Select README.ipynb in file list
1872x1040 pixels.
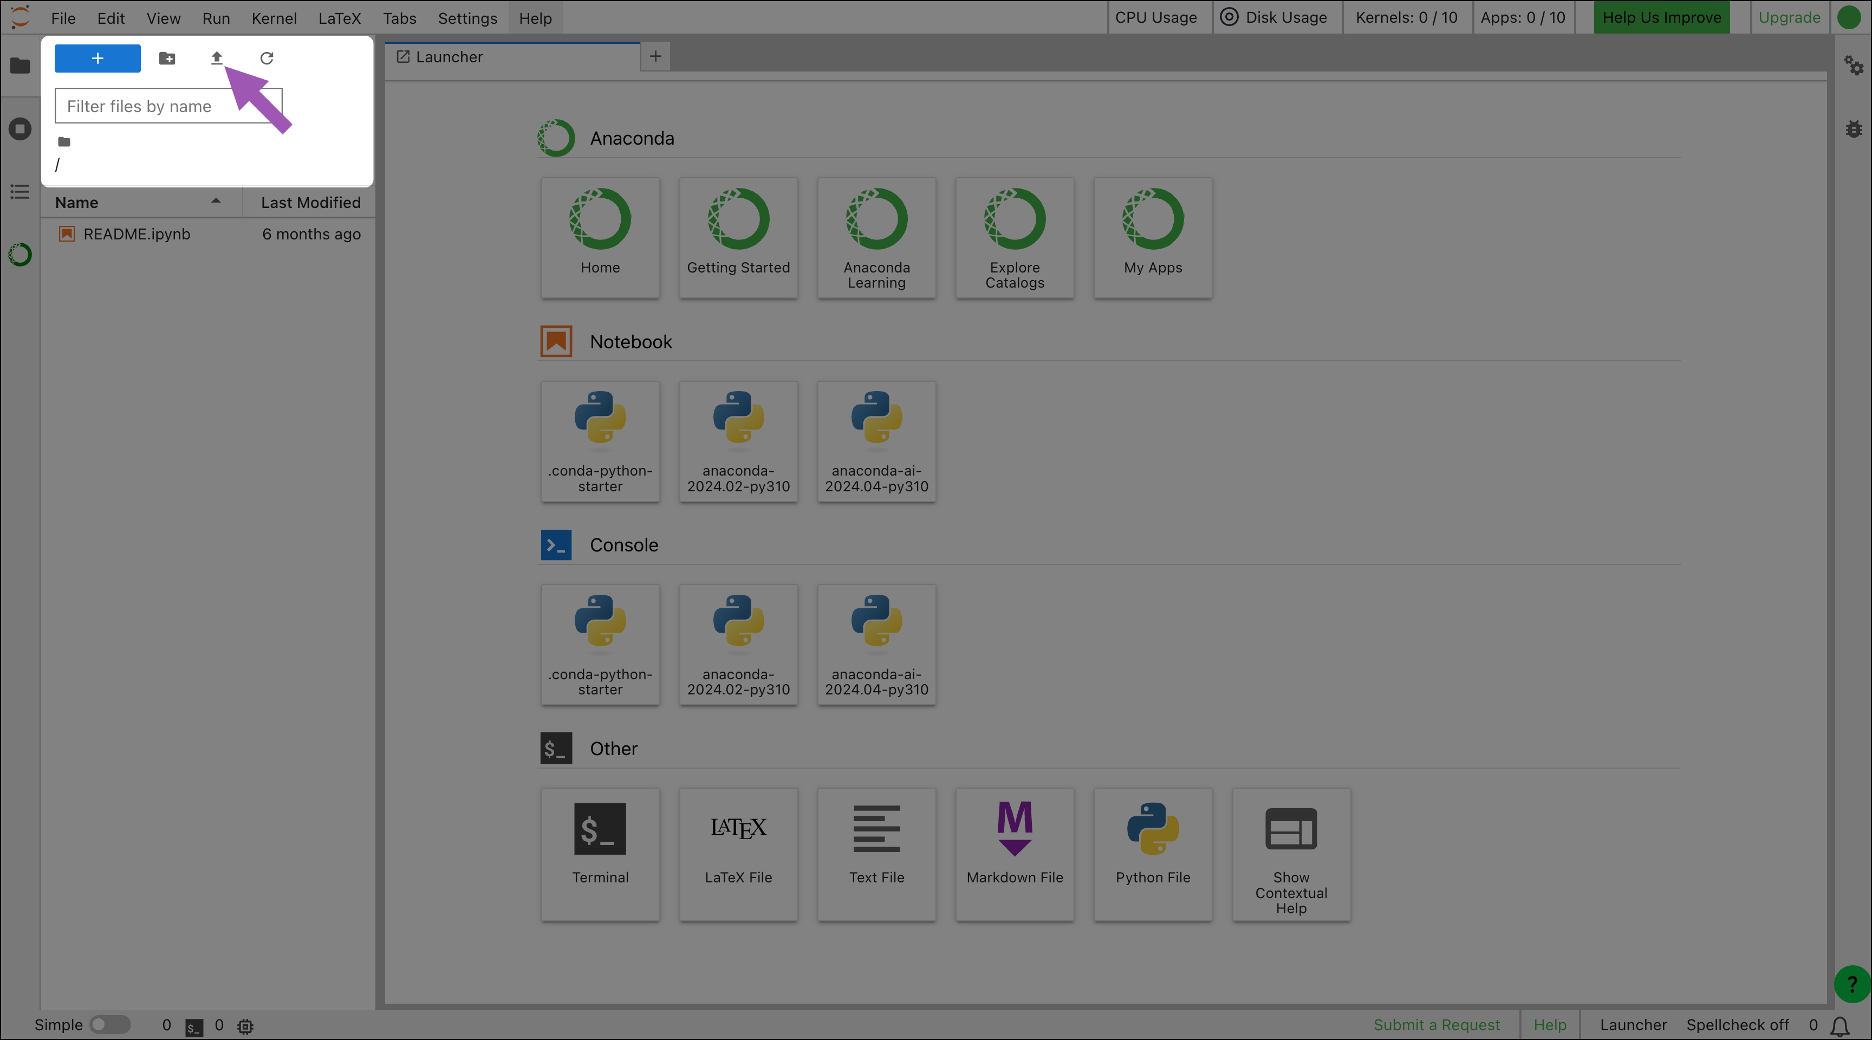pyautogui.click(x=208, y=234)
